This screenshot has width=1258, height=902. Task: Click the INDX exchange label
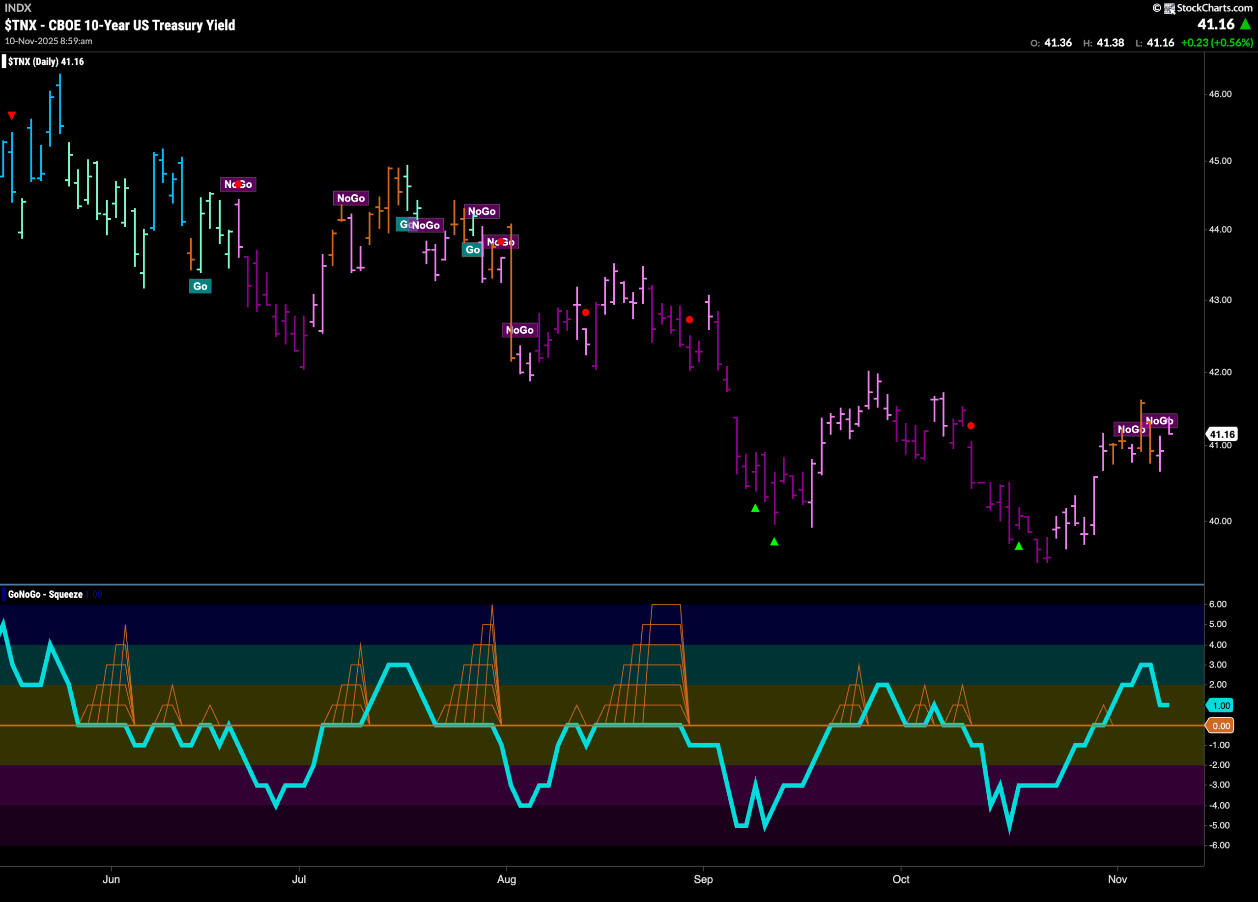[x=18, y=8]
